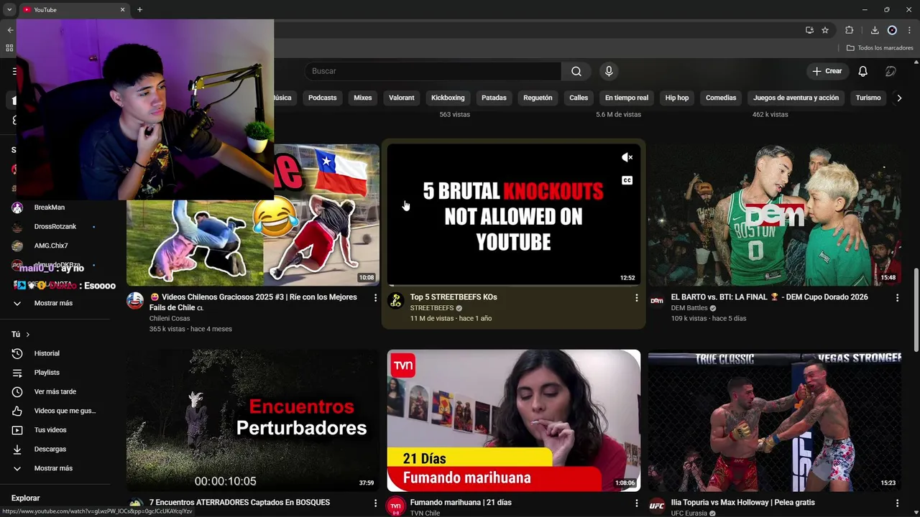The width and height of the screenshot is (920, 517).
Task: Open options for Top 5 STREETBEEFS KOs
Action: click(x=636, y=297)
